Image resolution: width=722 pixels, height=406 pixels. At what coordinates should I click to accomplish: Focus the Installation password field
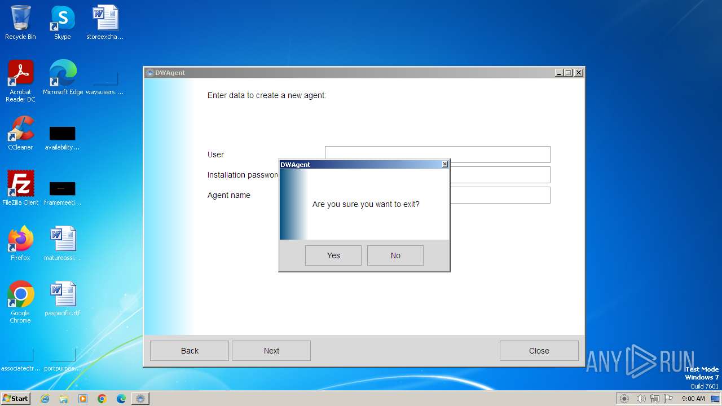[x=500, y=175]
